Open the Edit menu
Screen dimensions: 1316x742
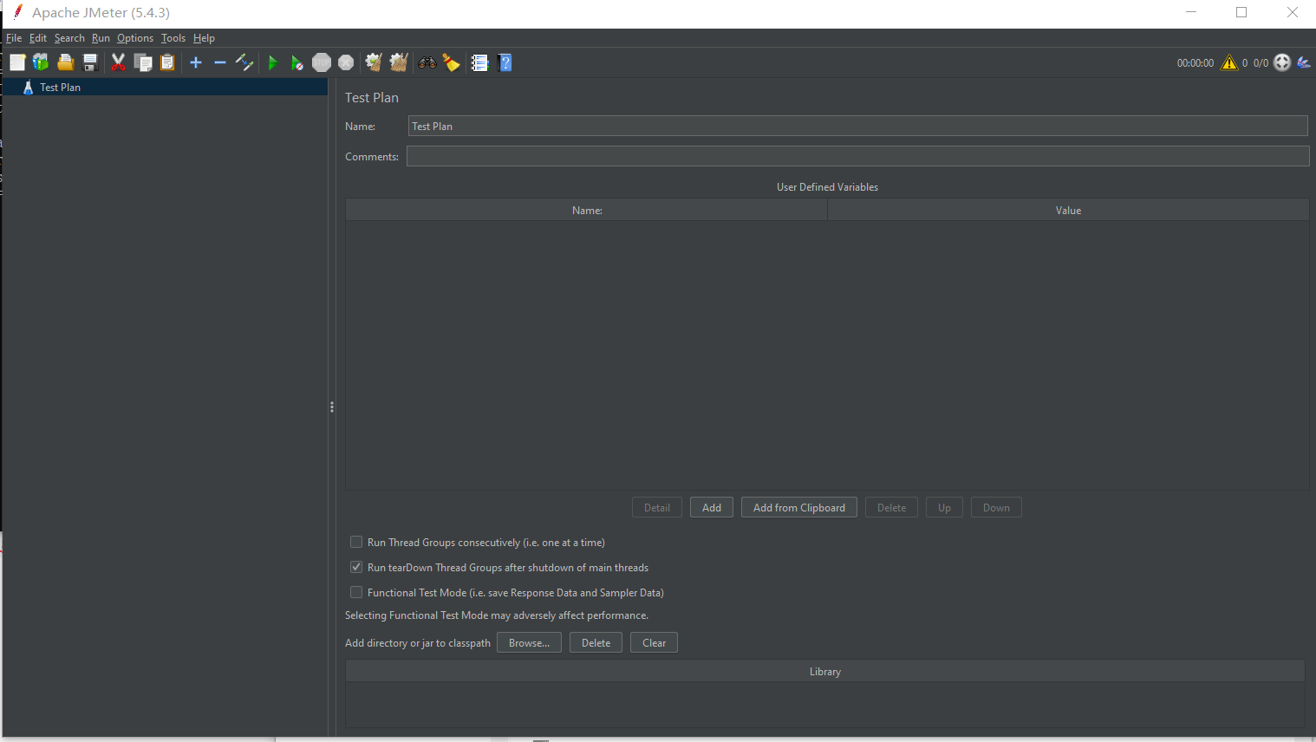point(38,38)
